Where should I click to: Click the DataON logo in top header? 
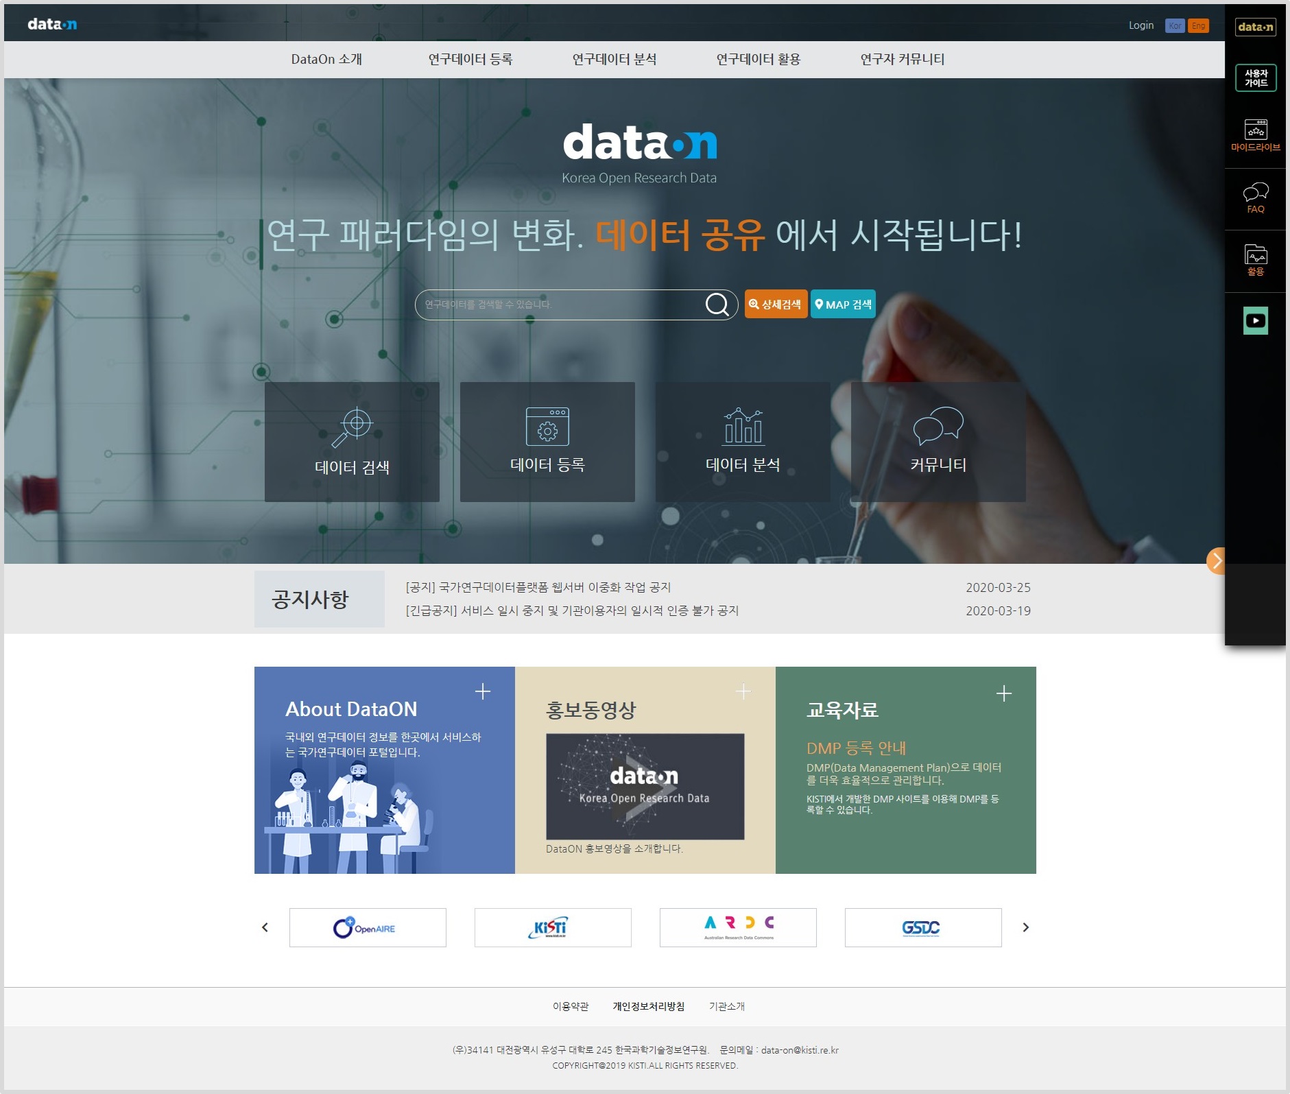[x=52, y=25]
